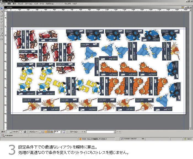Select the arrow selection tool
The width and height of the screenshot is (193, 159).
[2, 9]
